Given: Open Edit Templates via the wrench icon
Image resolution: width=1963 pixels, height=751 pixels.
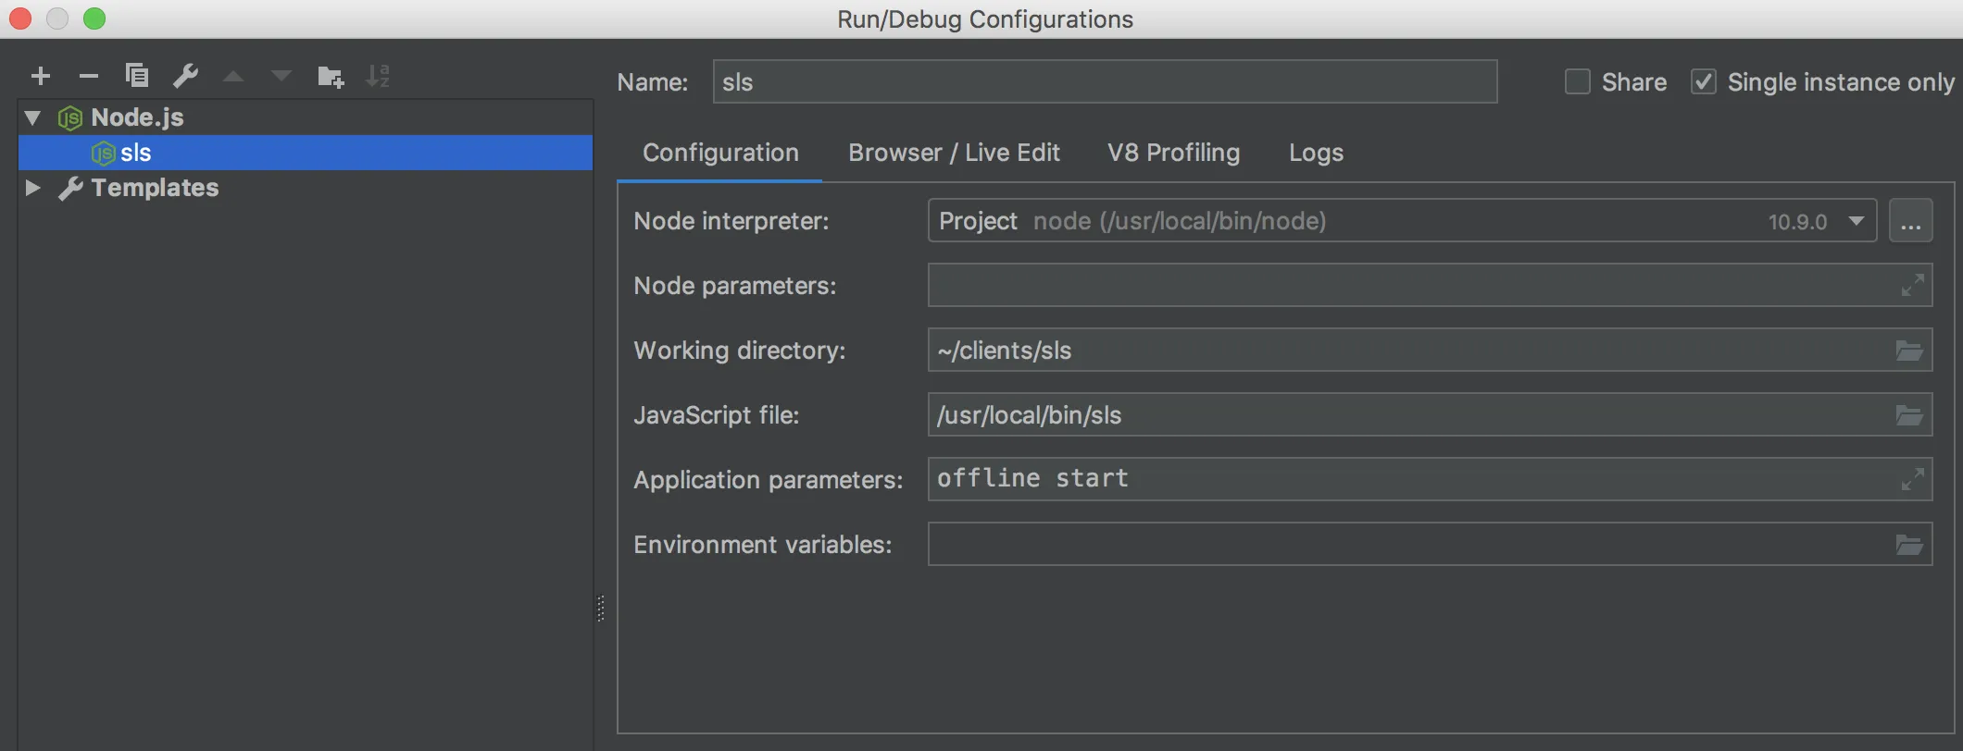Looking at the screenshot, I should pos(186,76).
